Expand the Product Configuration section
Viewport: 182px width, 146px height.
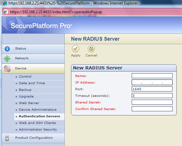[33, 138]
